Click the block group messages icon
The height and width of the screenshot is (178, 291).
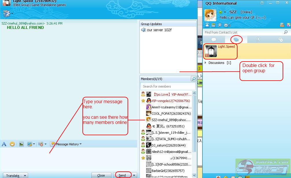tap(41, 144)
